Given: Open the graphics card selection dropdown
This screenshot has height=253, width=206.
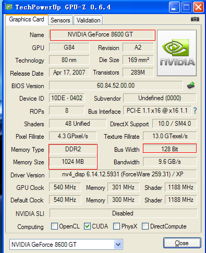Looking at the screenshot, I should 118,245.
